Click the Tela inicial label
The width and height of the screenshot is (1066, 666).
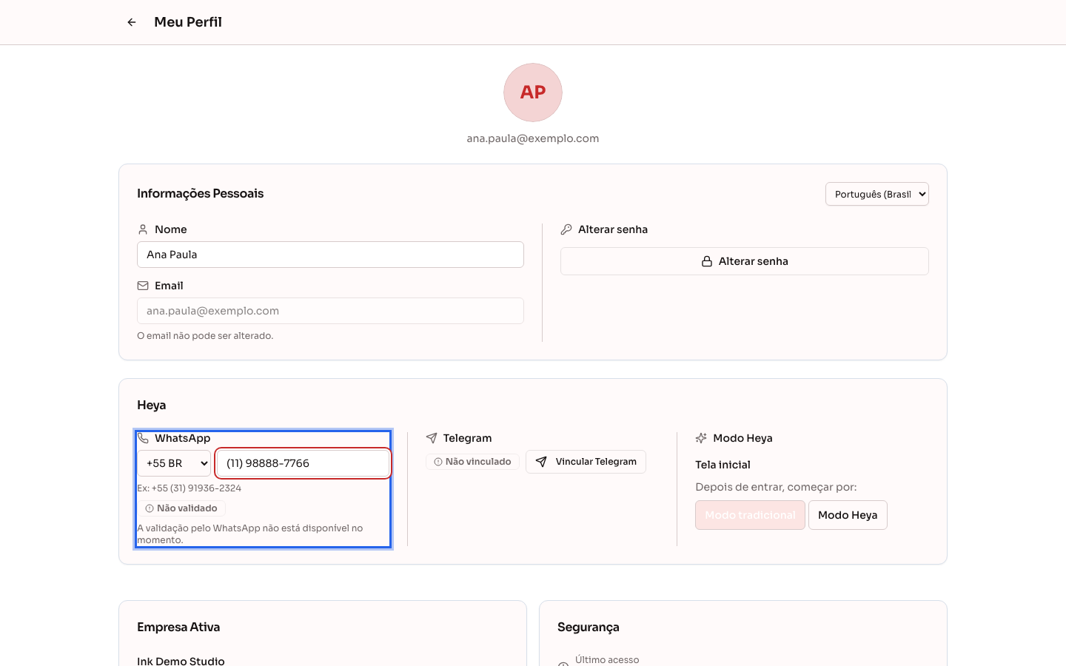click(x=723, y=465)
